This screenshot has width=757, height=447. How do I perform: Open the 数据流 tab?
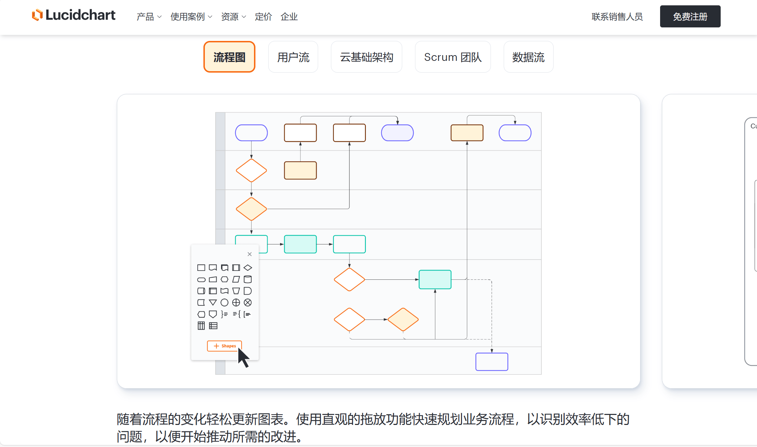point(528,57)
